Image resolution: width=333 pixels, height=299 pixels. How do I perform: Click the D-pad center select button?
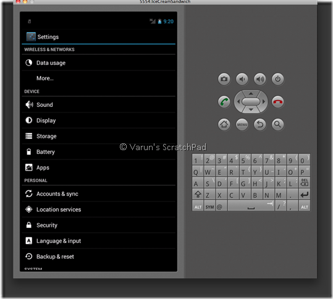coord(251,102)
